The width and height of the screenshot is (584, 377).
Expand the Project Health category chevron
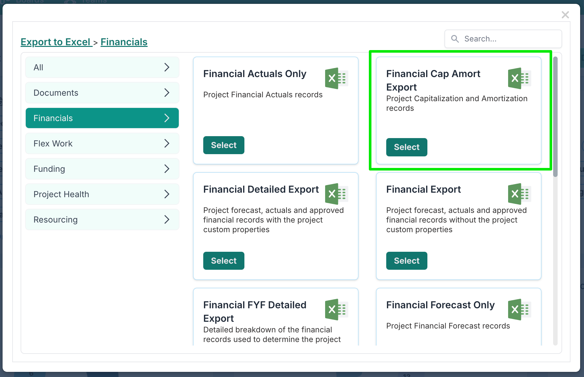tap(167, 194)
